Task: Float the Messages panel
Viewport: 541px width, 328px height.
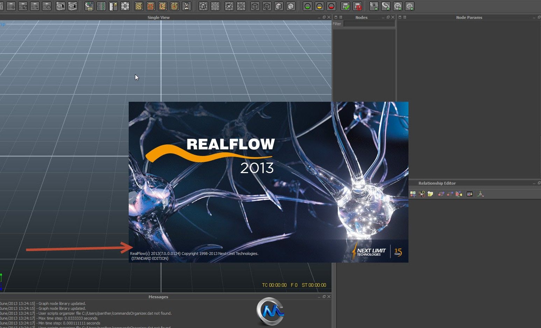Action: point(324,297)
